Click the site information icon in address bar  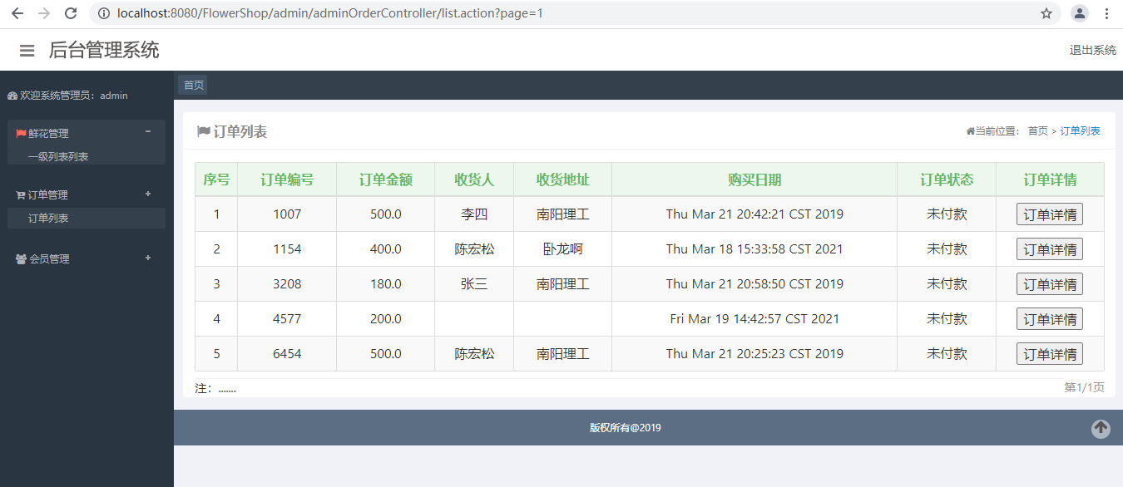pyautogui.click(x=104, y=13)
